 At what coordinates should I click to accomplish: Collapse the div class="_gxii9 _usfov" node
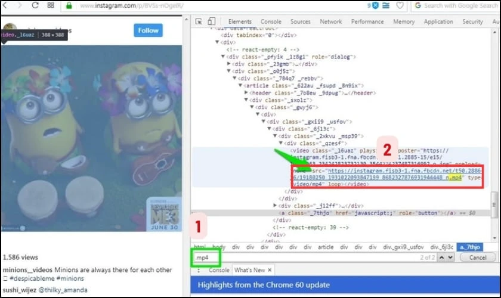[x=263, y=122]
